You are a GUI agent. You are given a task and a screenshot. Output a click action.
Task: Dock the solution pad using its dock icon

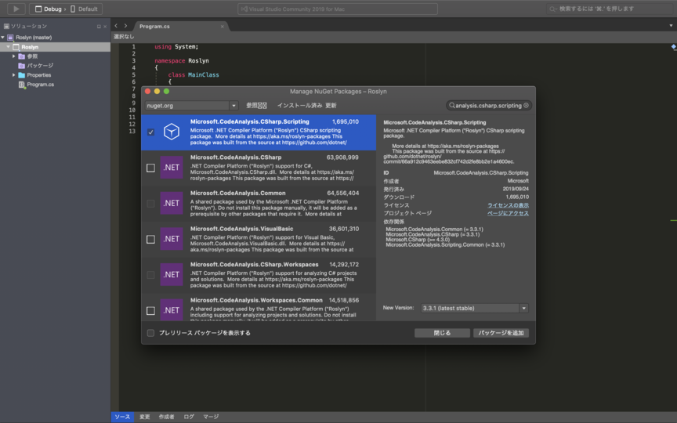pos(99,27)
